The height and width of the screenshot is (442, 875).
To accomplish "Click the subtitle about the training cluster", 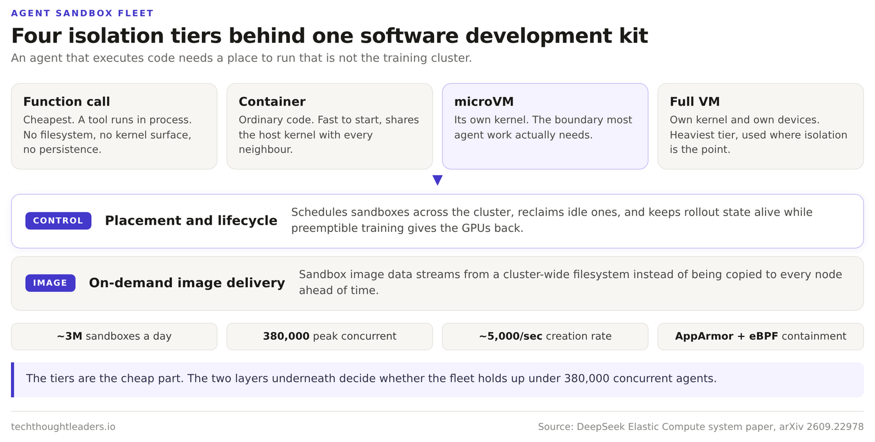I will click(x=241, y=58).
